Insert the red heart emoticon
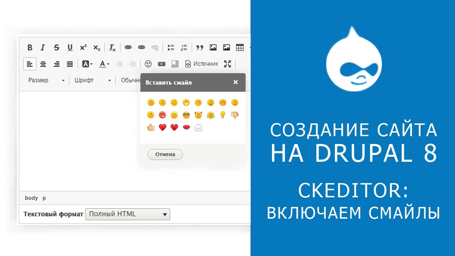This screenshot has height=256, width=455. coord(162,127)
